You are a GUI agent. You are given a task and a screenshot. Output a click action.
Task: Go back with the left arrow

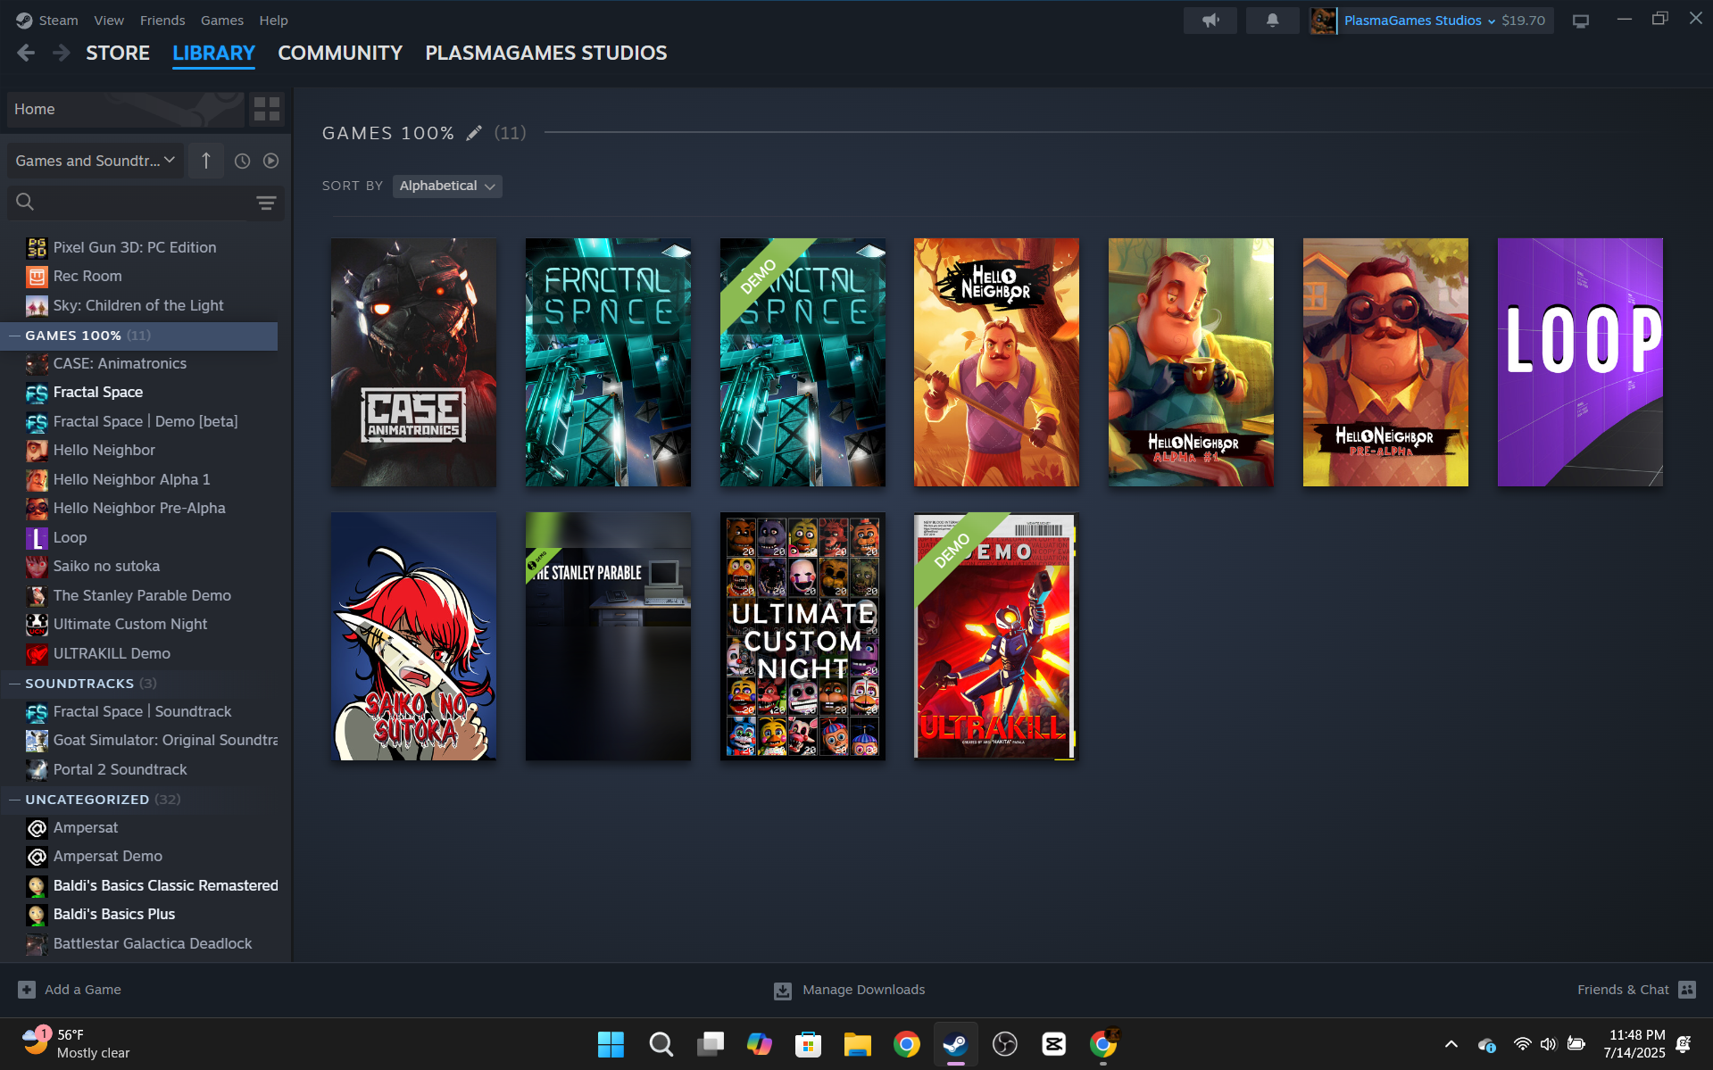click(x=26, y=54)
